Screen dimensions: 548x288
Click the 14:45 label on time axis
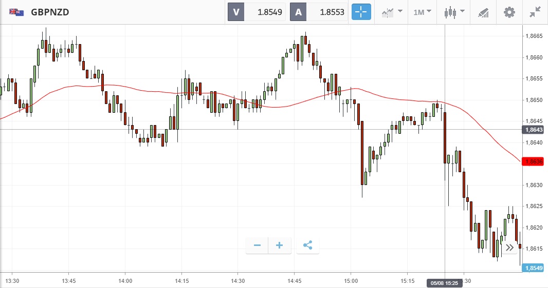tap(294, 281)
